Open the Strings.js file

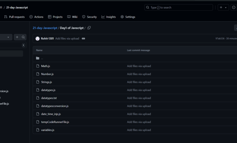[x=46, y=82]
